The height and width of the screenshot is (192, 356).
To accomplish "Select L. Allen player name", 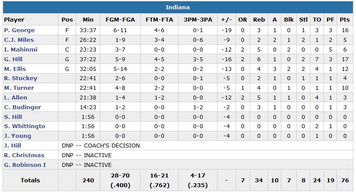I will (x=15, y=98).
